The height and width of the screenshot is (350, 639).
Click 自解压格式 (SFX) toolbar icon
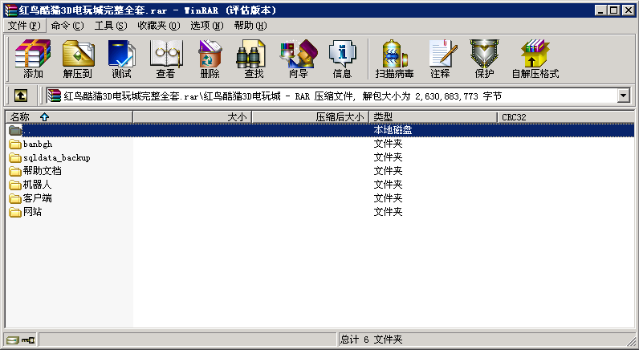535,59
